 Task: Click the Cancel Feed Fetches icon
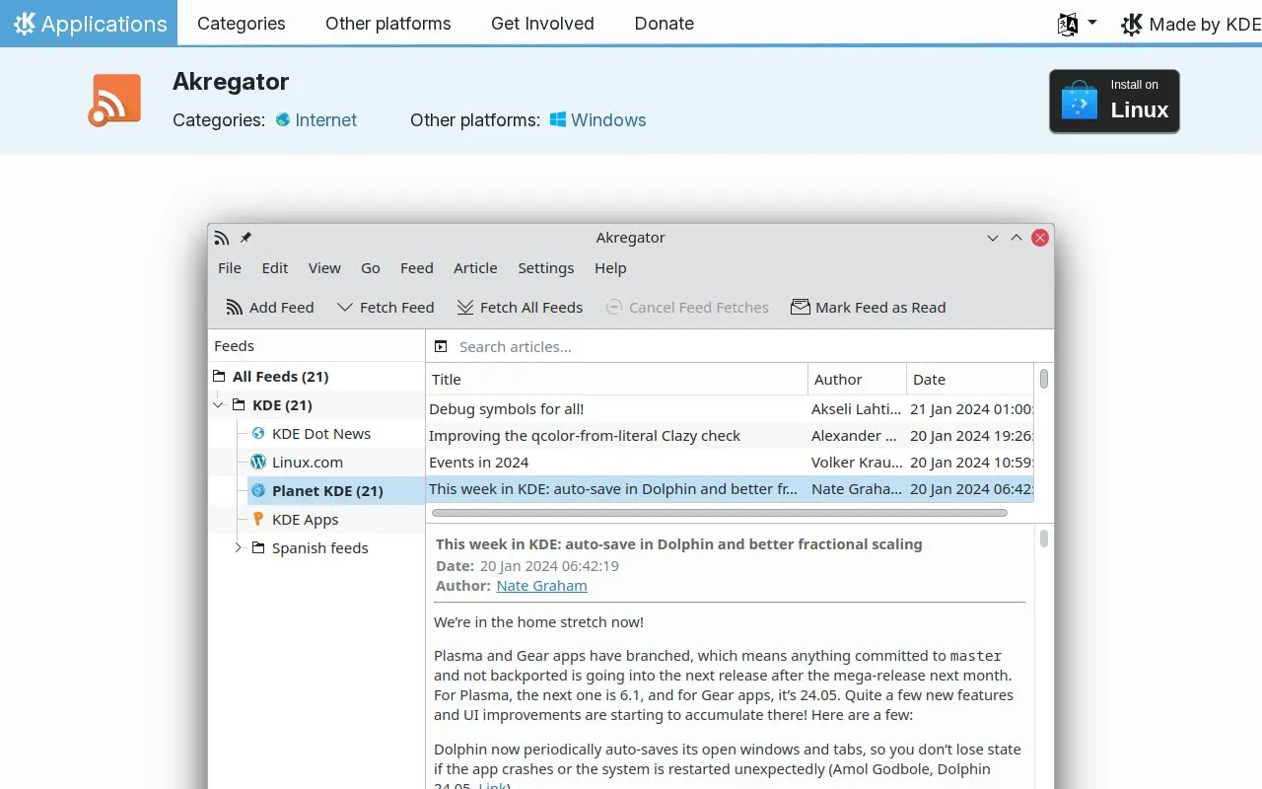coord(614,308)
